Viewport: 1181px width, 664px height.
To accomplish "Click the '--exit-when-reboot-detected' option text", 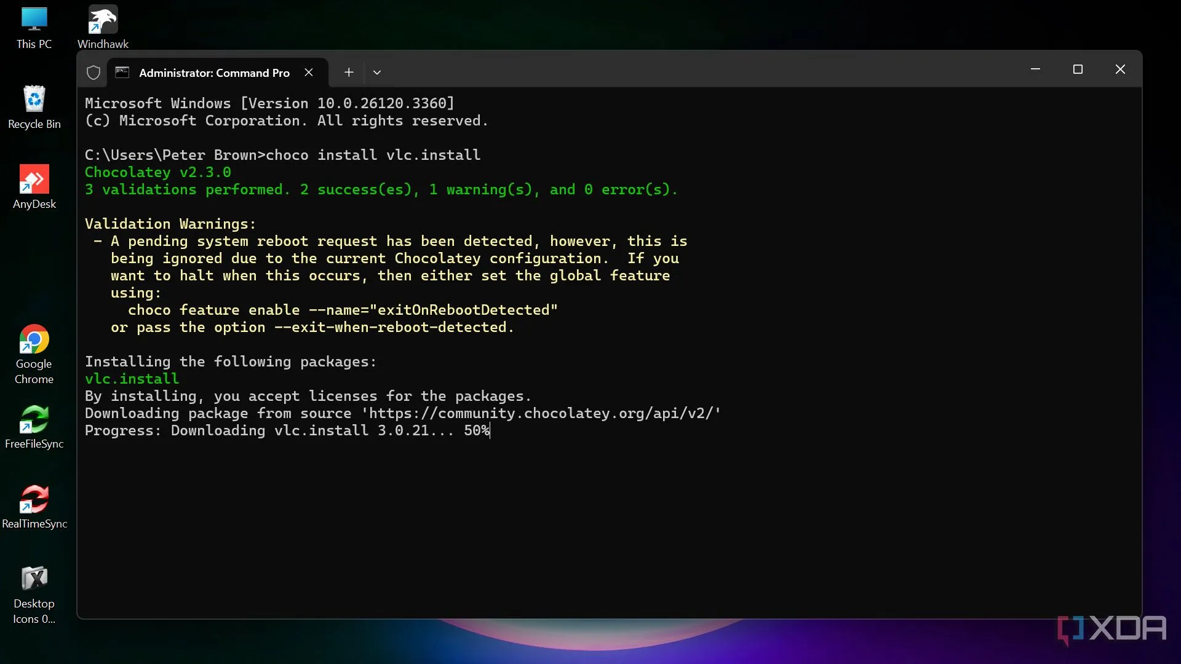I will pyautogui.click(x=391, y=327).
